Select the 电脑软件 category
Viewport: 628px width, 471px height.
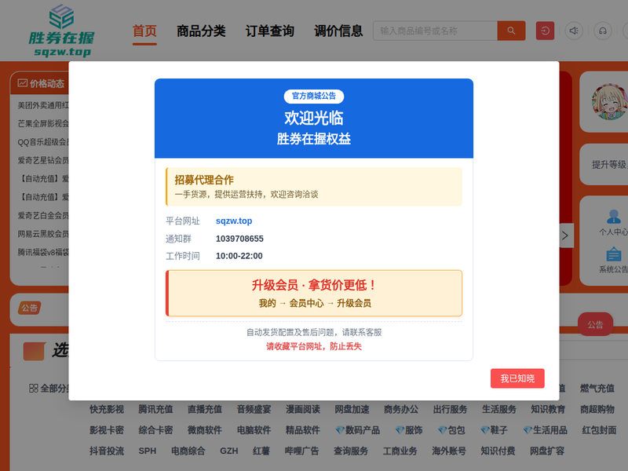coord(254,430)
